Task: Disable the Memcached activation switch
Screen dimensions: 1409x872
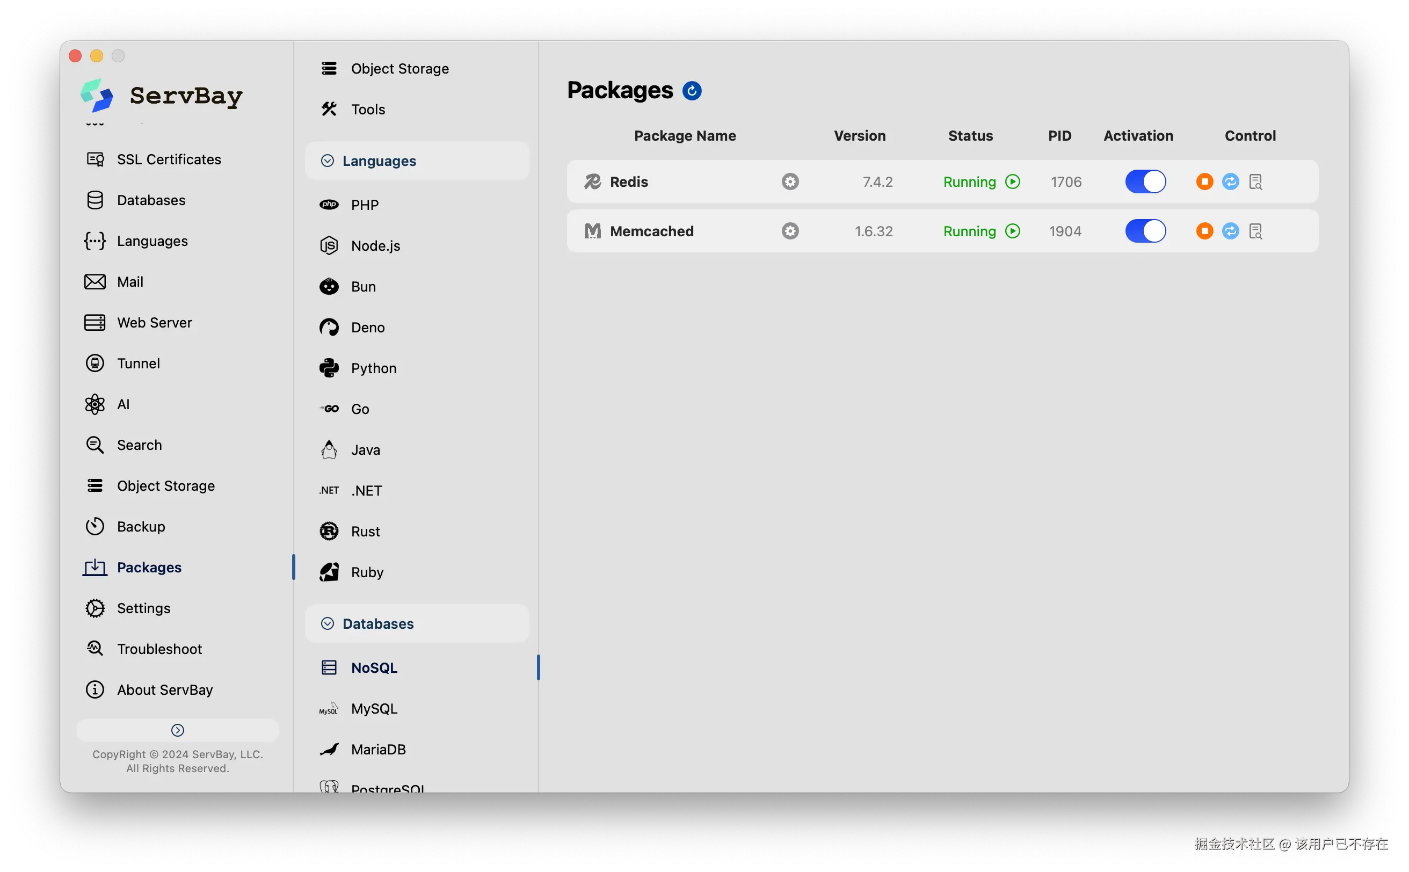Action: point(1145,231)
